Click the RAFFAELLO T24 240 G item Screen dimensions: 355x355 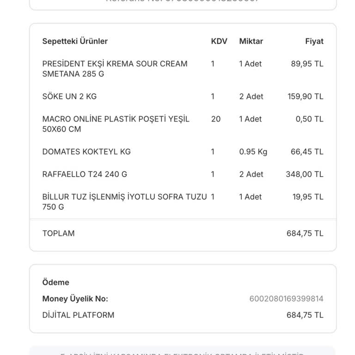click(x=85, y=174)
